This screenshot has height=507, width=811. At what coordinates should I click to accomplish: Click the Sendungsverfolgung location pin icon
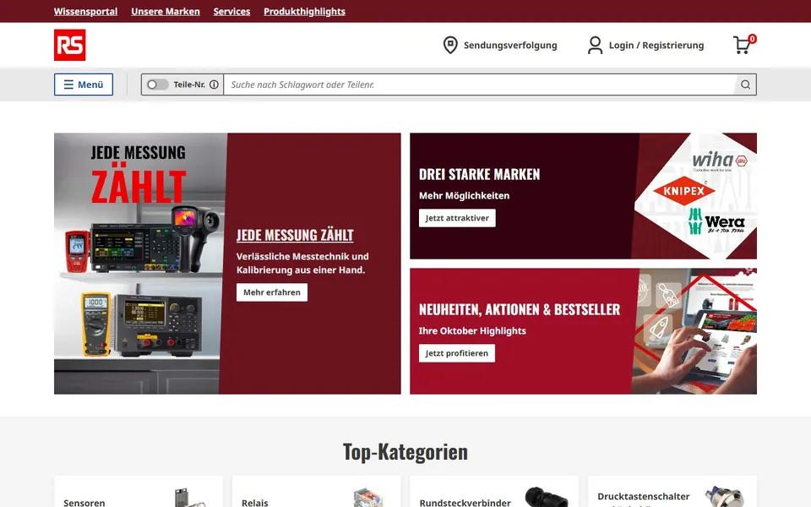(x=450, y=45)
